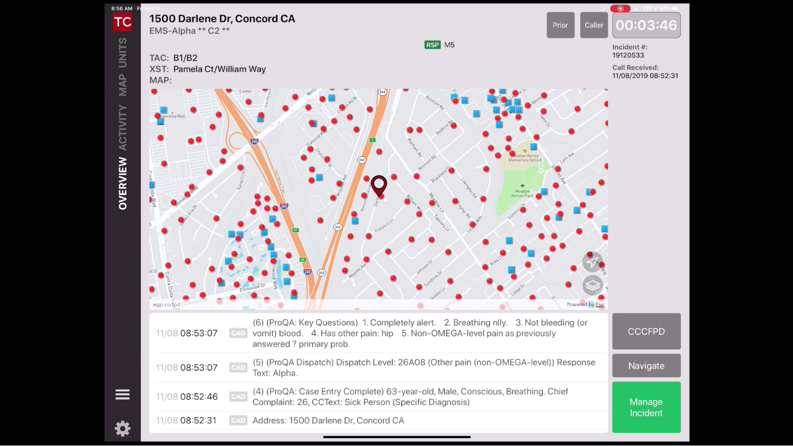Tap the incident location pin on map

pyautogui.click(x=379, y=185)
